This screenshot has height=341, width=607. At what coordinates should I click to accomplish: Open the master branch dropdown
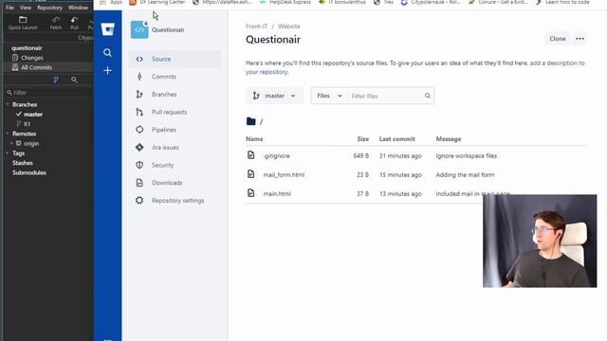click(x=274, y=96)
